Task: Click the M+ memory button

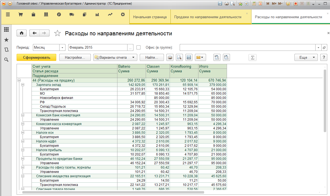Action: pyautogui.click(x=274, y=4)
